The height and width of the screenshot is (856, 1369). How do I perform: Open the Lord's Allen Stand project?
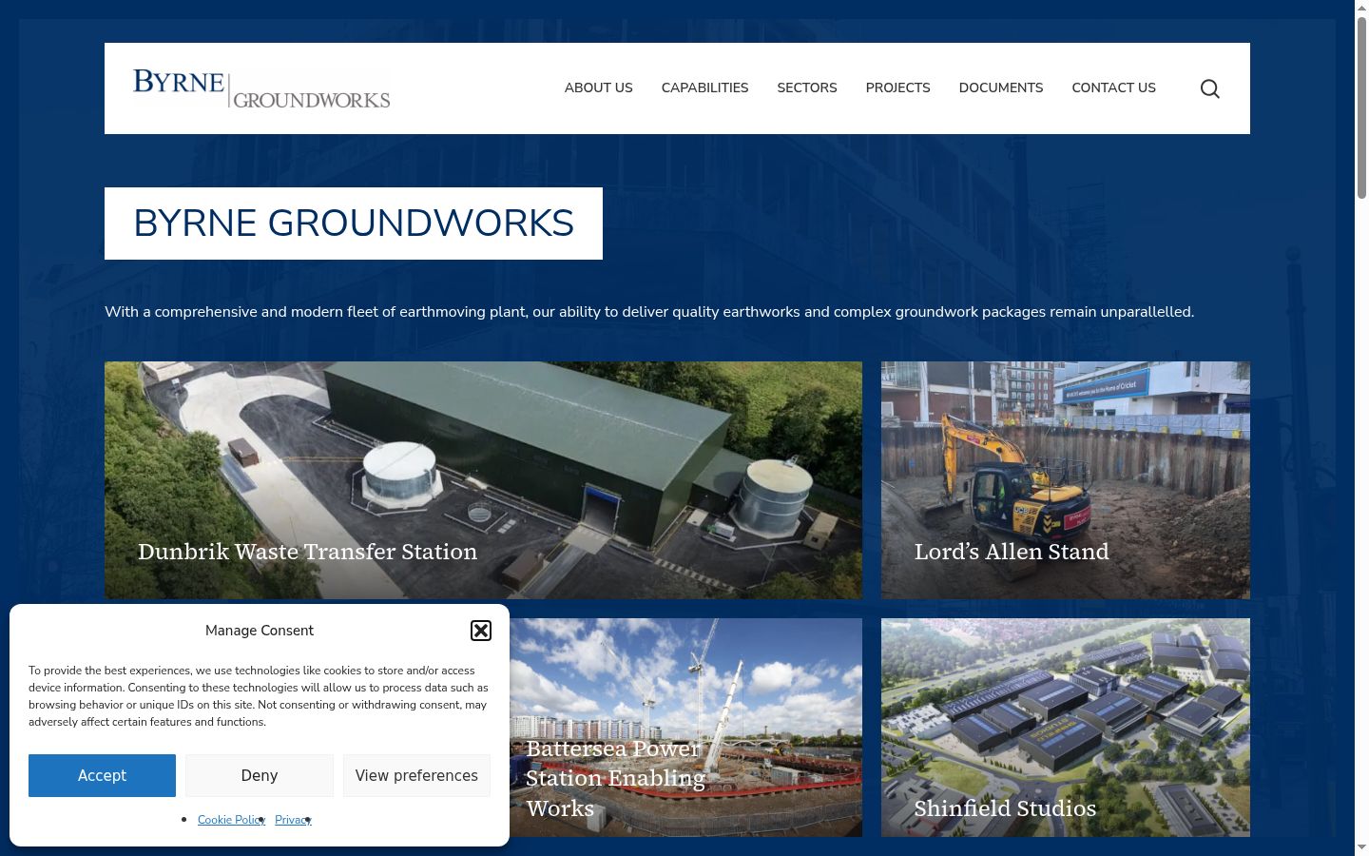(x=1066, y=480)
